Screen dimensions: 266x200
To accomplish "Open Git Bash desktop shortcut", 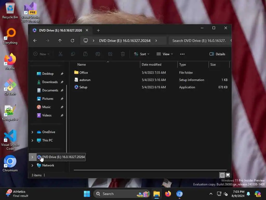I will 10,87.
